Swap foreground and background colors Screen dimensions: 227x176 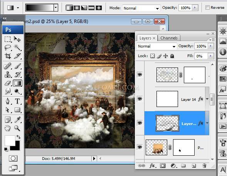(18, 137)
